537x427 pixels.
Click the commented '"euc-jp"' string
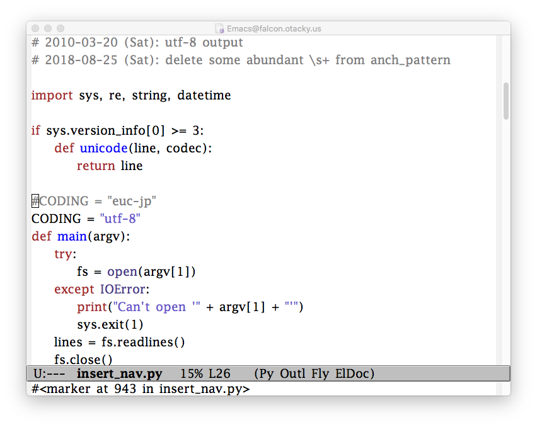pos(132,201)
